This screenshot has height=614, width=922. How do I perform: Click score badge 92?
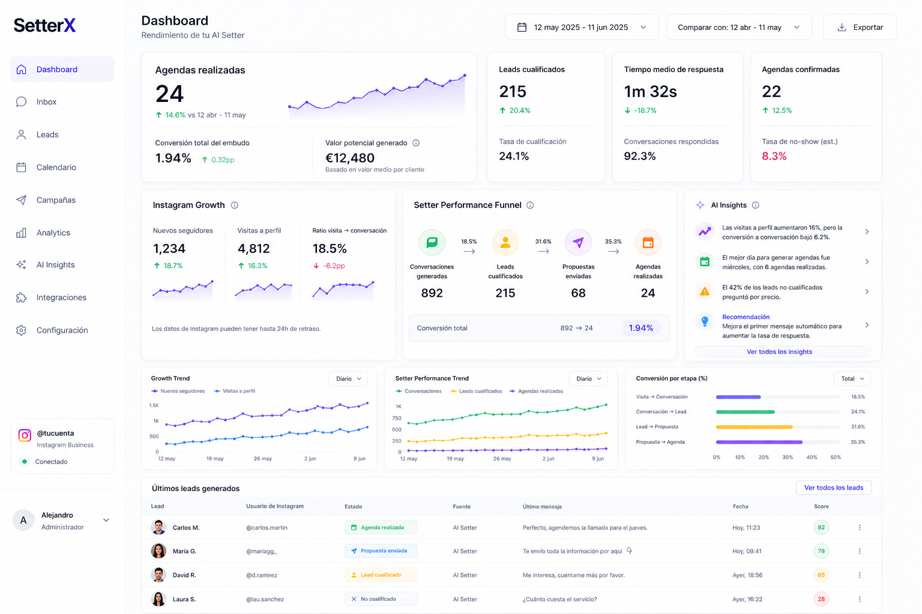(x=821, y=528)
